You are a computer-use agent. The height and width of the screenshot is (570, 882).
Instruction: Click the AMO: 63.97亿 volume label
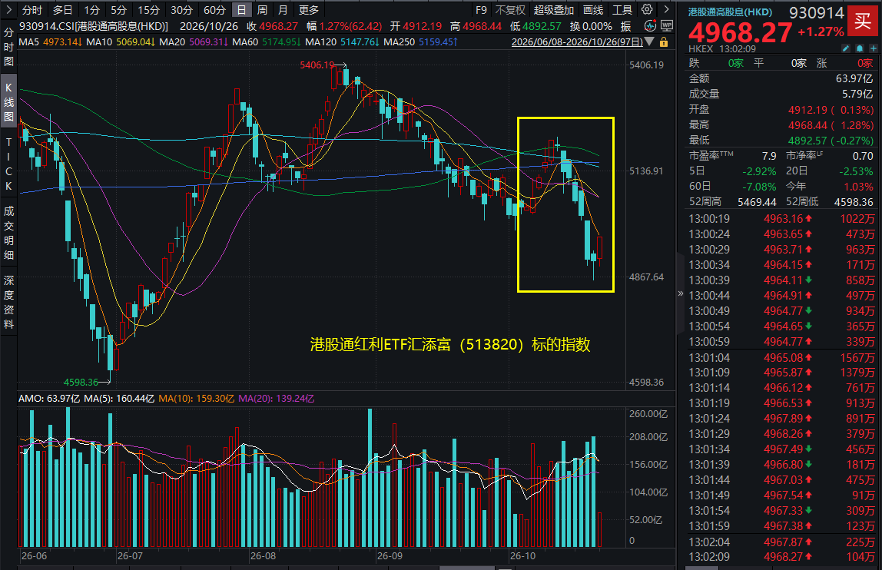[x=49, y=399]
